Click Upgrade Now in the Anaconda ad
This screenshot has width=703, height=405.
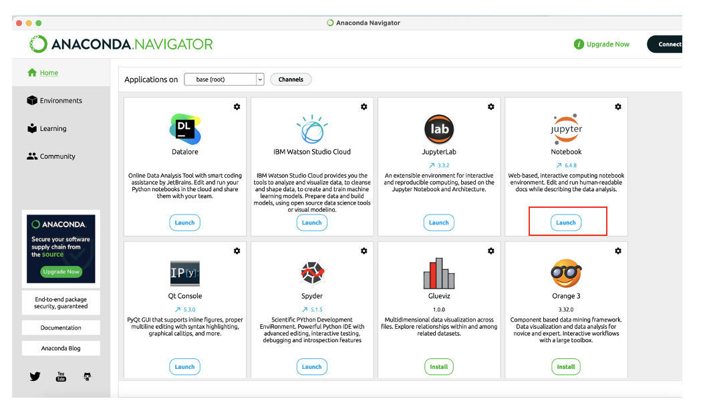click(61, 272)
